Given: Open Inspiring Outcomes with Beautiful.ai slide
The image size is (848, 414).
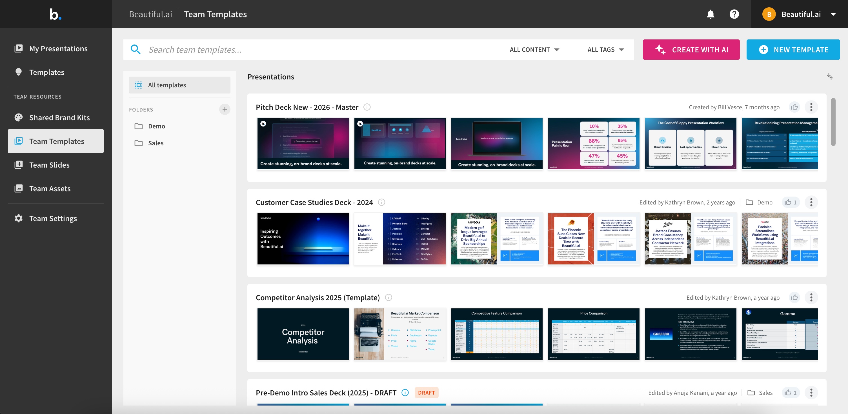Looking at the screenshot, I should [x=303, y=239].
